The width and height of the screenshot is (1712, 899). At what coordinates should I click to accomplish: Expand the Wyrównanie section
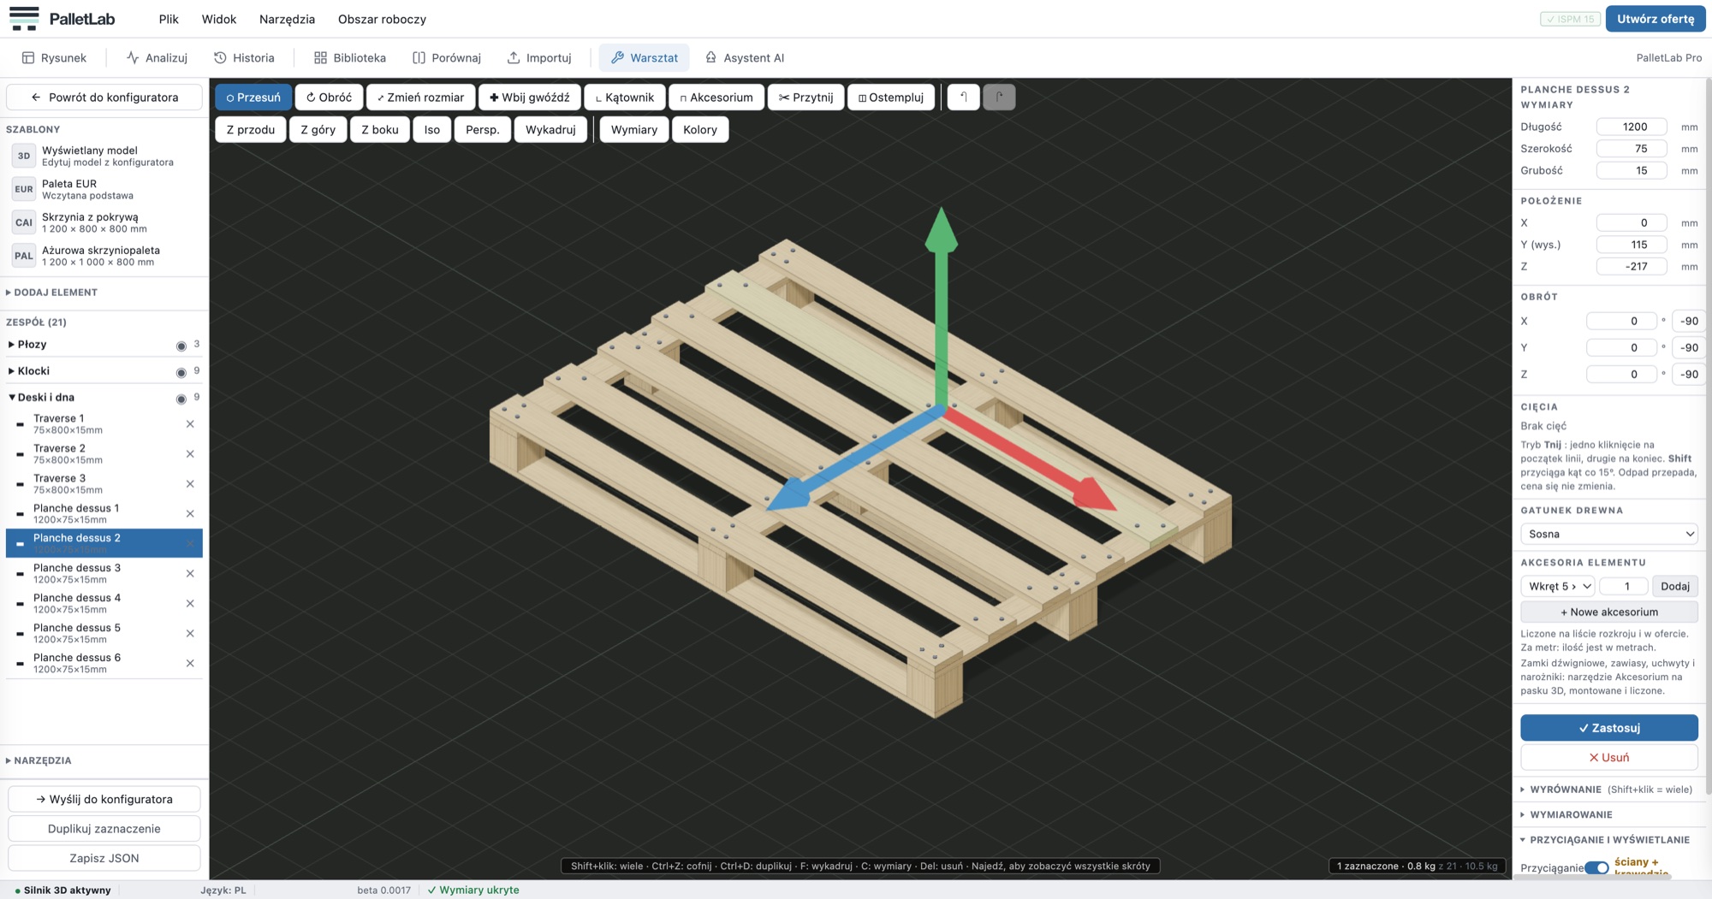(1565, 790)
